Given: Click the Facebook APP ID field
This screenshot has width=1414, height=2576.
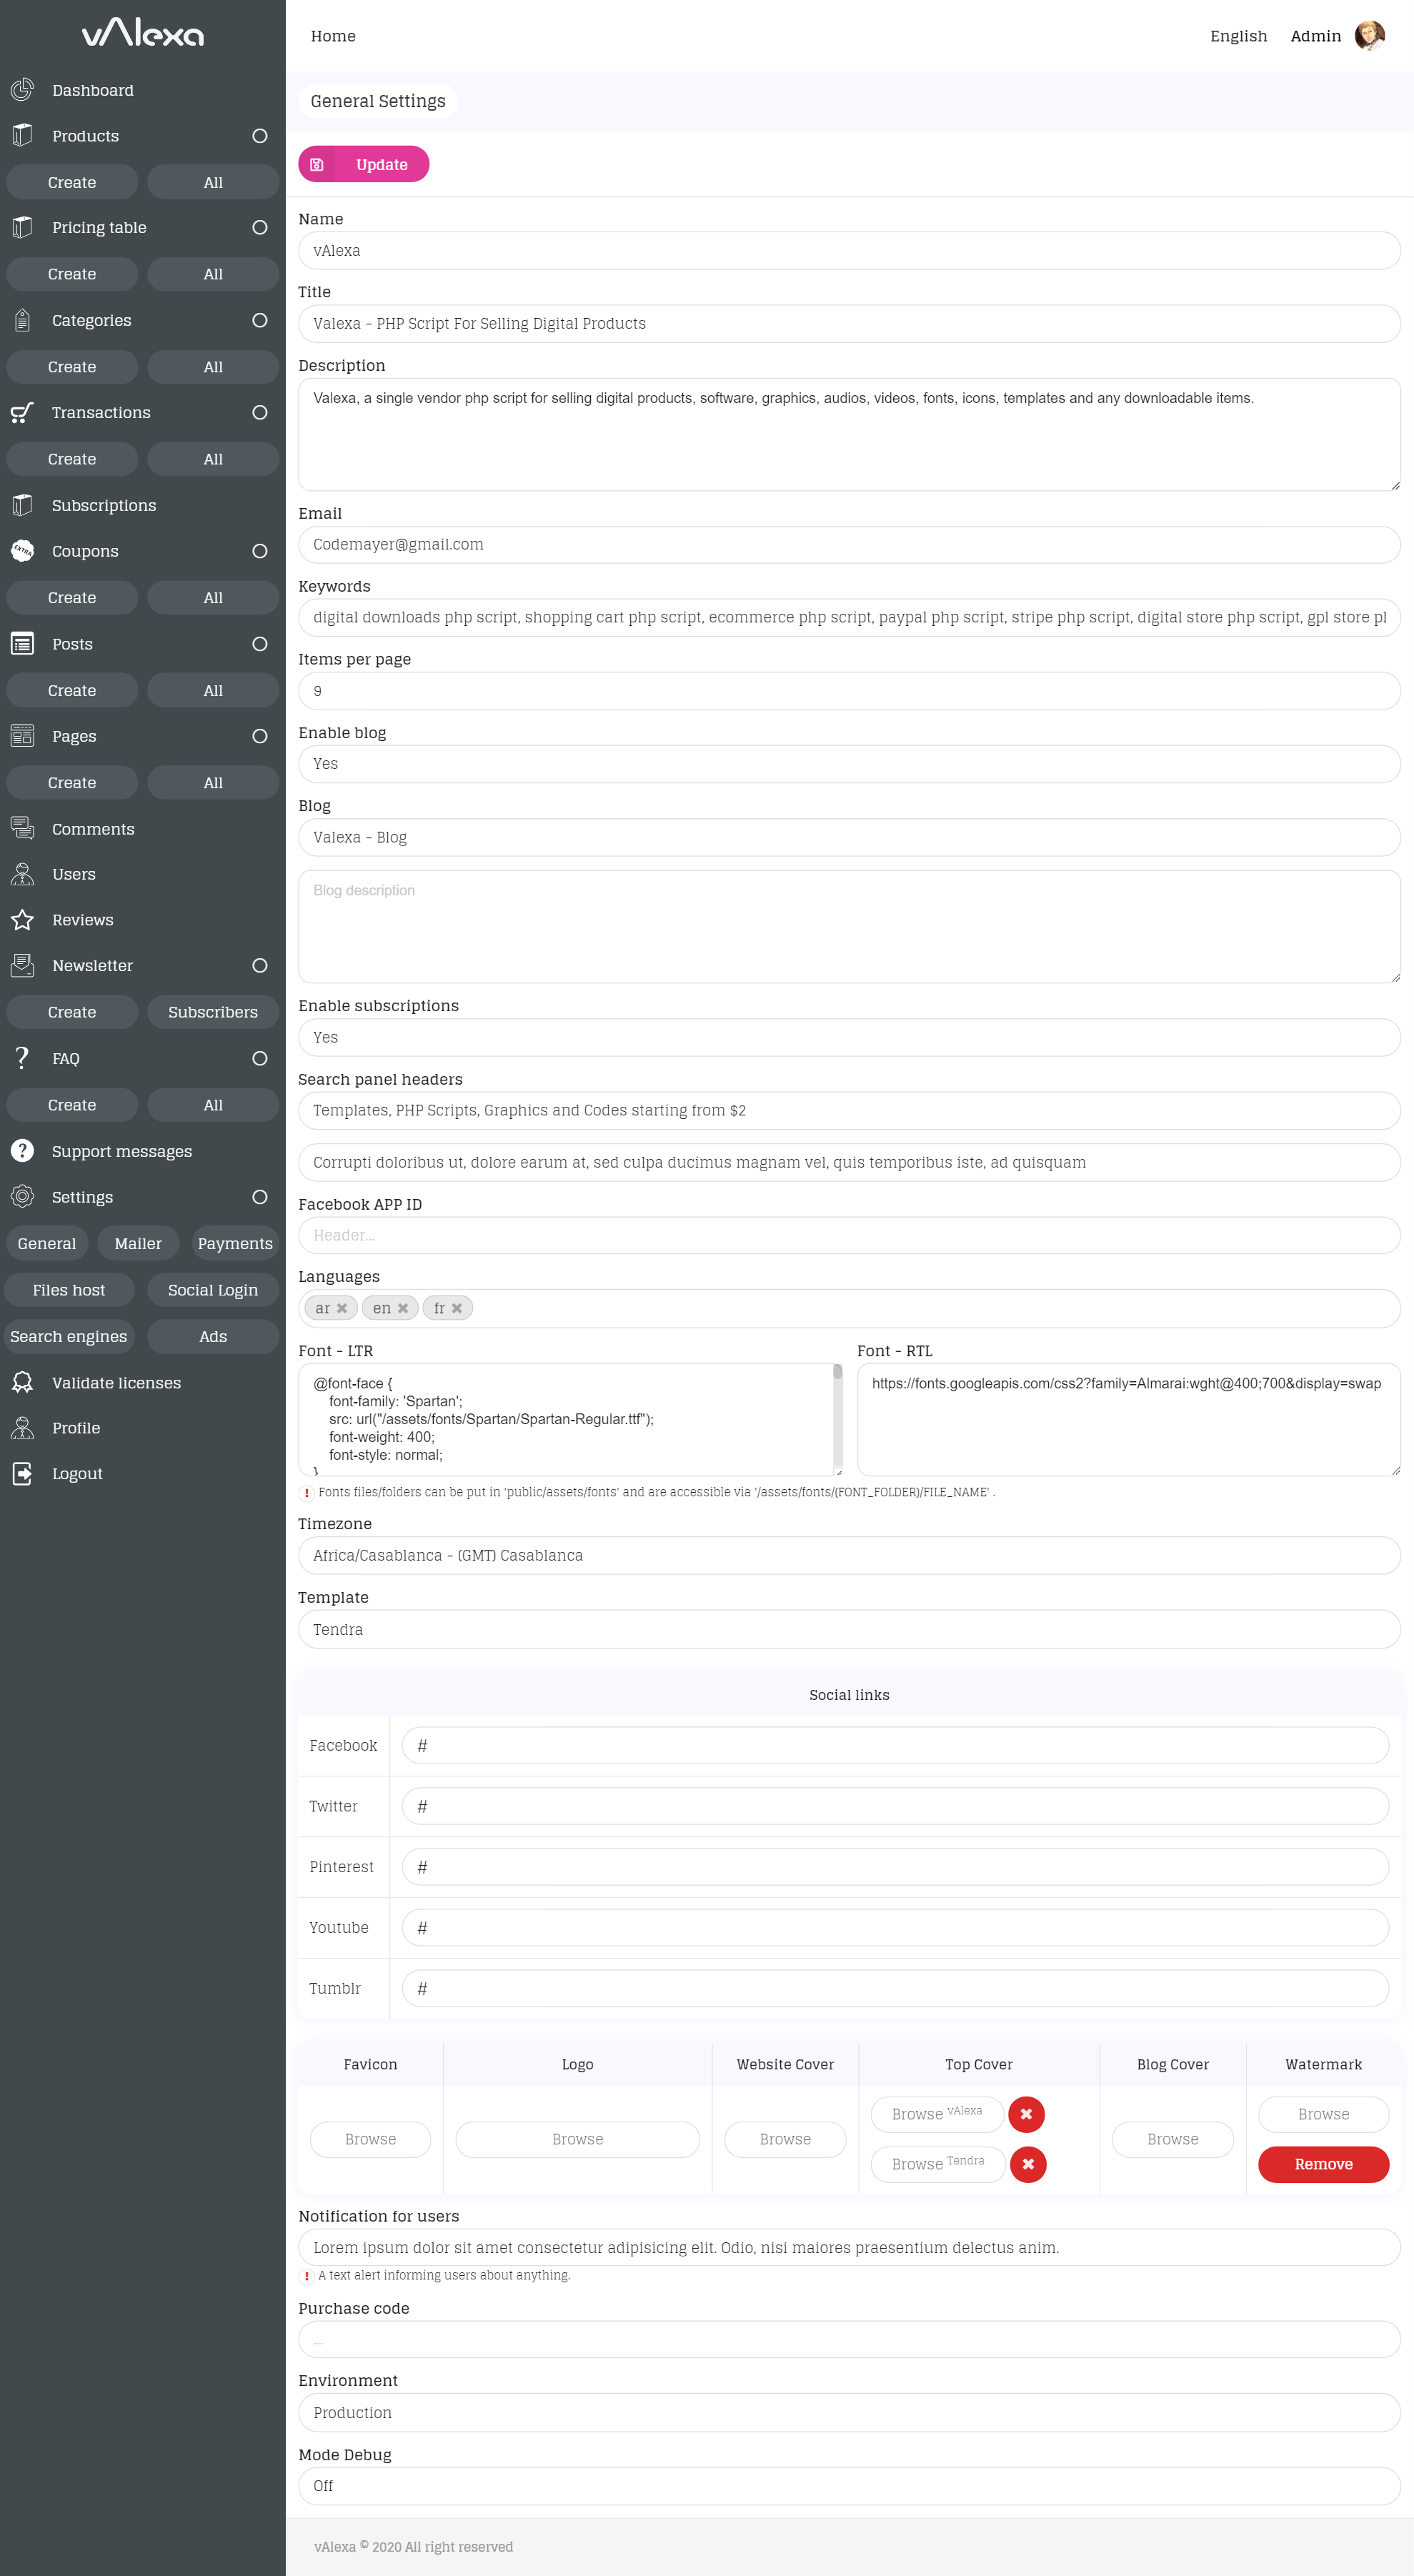Looking at the screenshot, I should tap(848, 1235).
